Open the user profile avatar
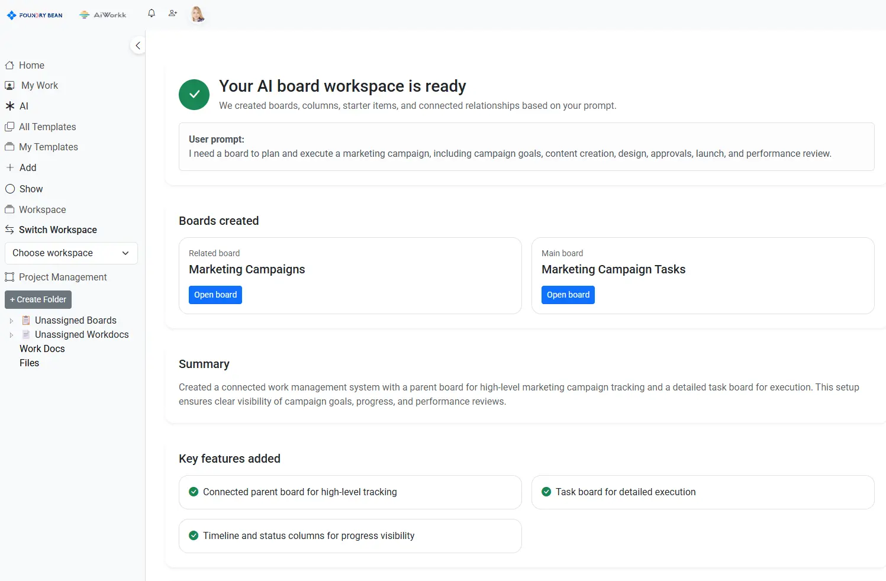The image size is (886, 581). tap(198, 14)
